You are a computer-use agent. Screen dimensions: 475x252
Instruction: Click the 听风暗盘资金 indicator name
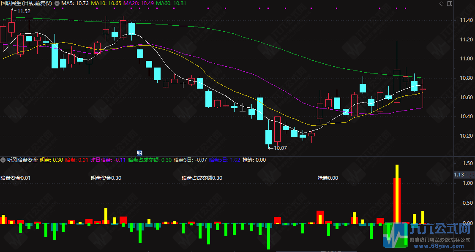coord(22,160)
